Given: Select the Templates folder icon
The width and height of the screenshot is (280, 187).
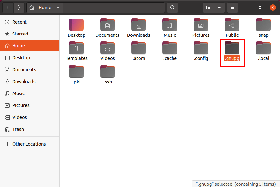Looking at the screenshot, I should click(x=76, y=48).
